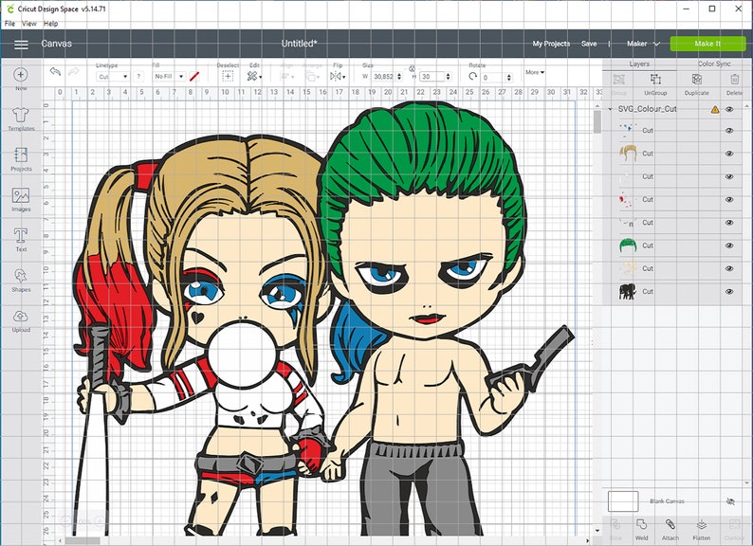Open the Edit dropdown
Screen dimensions: 753x546
tap(254, 77)
